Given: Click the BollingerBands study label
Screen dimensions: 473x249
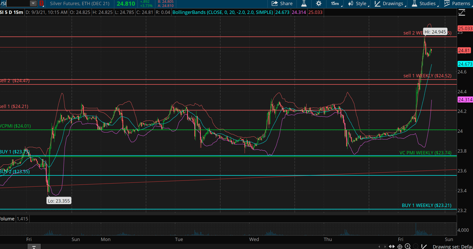Looking at the screenshot, I should point(222,12).
